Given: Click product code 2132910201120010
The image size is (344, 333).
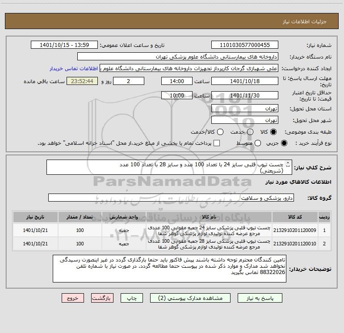Looking at the screenshot, I should pos(295,244).
